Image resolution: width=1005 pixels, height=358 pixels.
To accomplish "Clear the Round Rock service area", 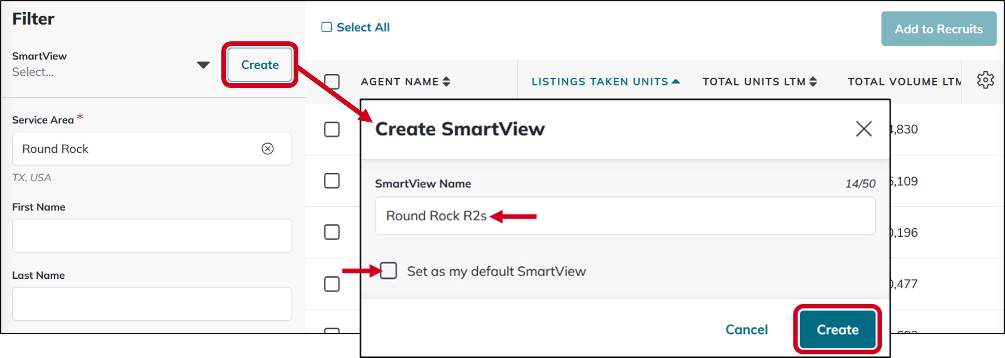I will (x=268, y=149).
